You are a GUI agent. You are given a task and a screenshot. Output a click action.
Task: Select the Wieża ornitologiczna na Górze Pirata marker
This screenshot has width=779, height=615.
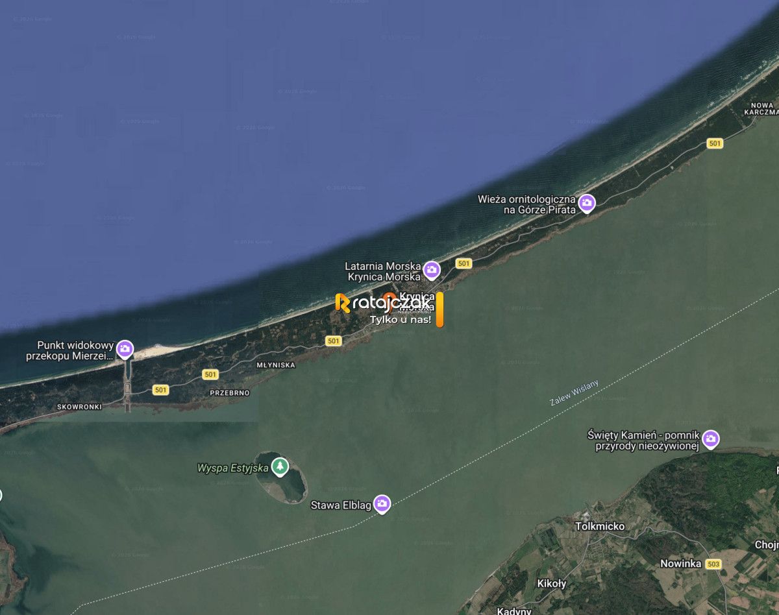click(587, 203)
